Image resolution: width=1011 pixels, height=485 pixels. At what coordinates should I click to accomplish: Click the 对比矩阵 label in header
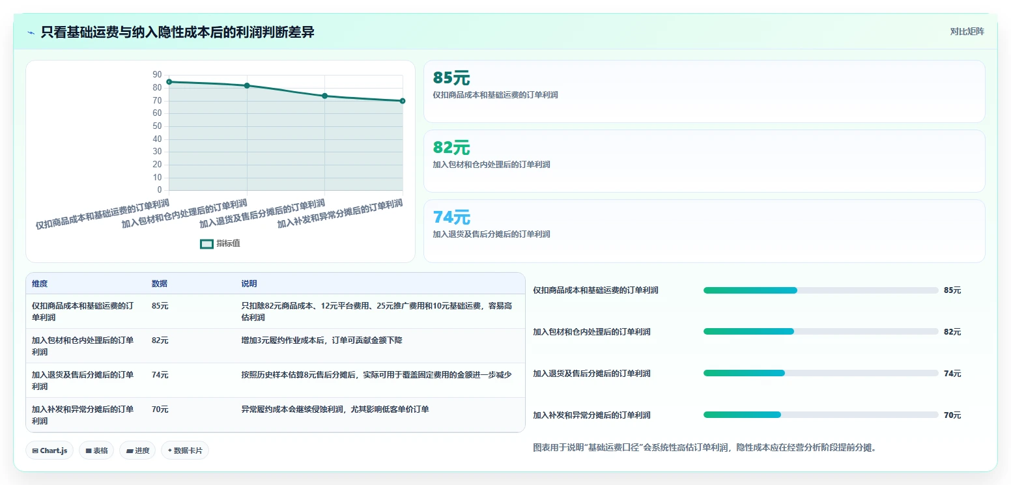(x=967, y=31)
